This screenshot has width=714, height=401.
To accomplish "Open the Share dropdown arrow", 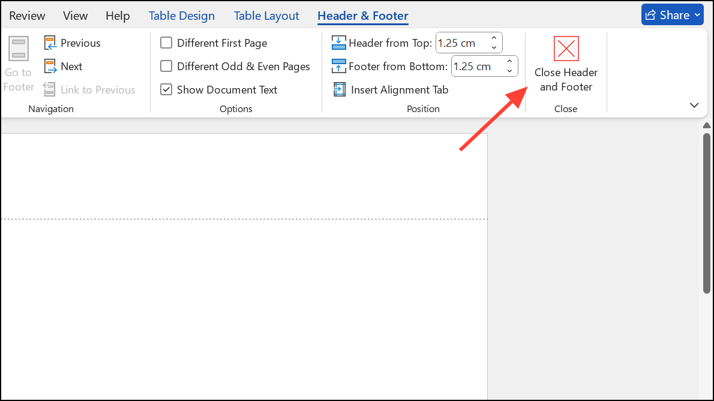I will [697, 15].
